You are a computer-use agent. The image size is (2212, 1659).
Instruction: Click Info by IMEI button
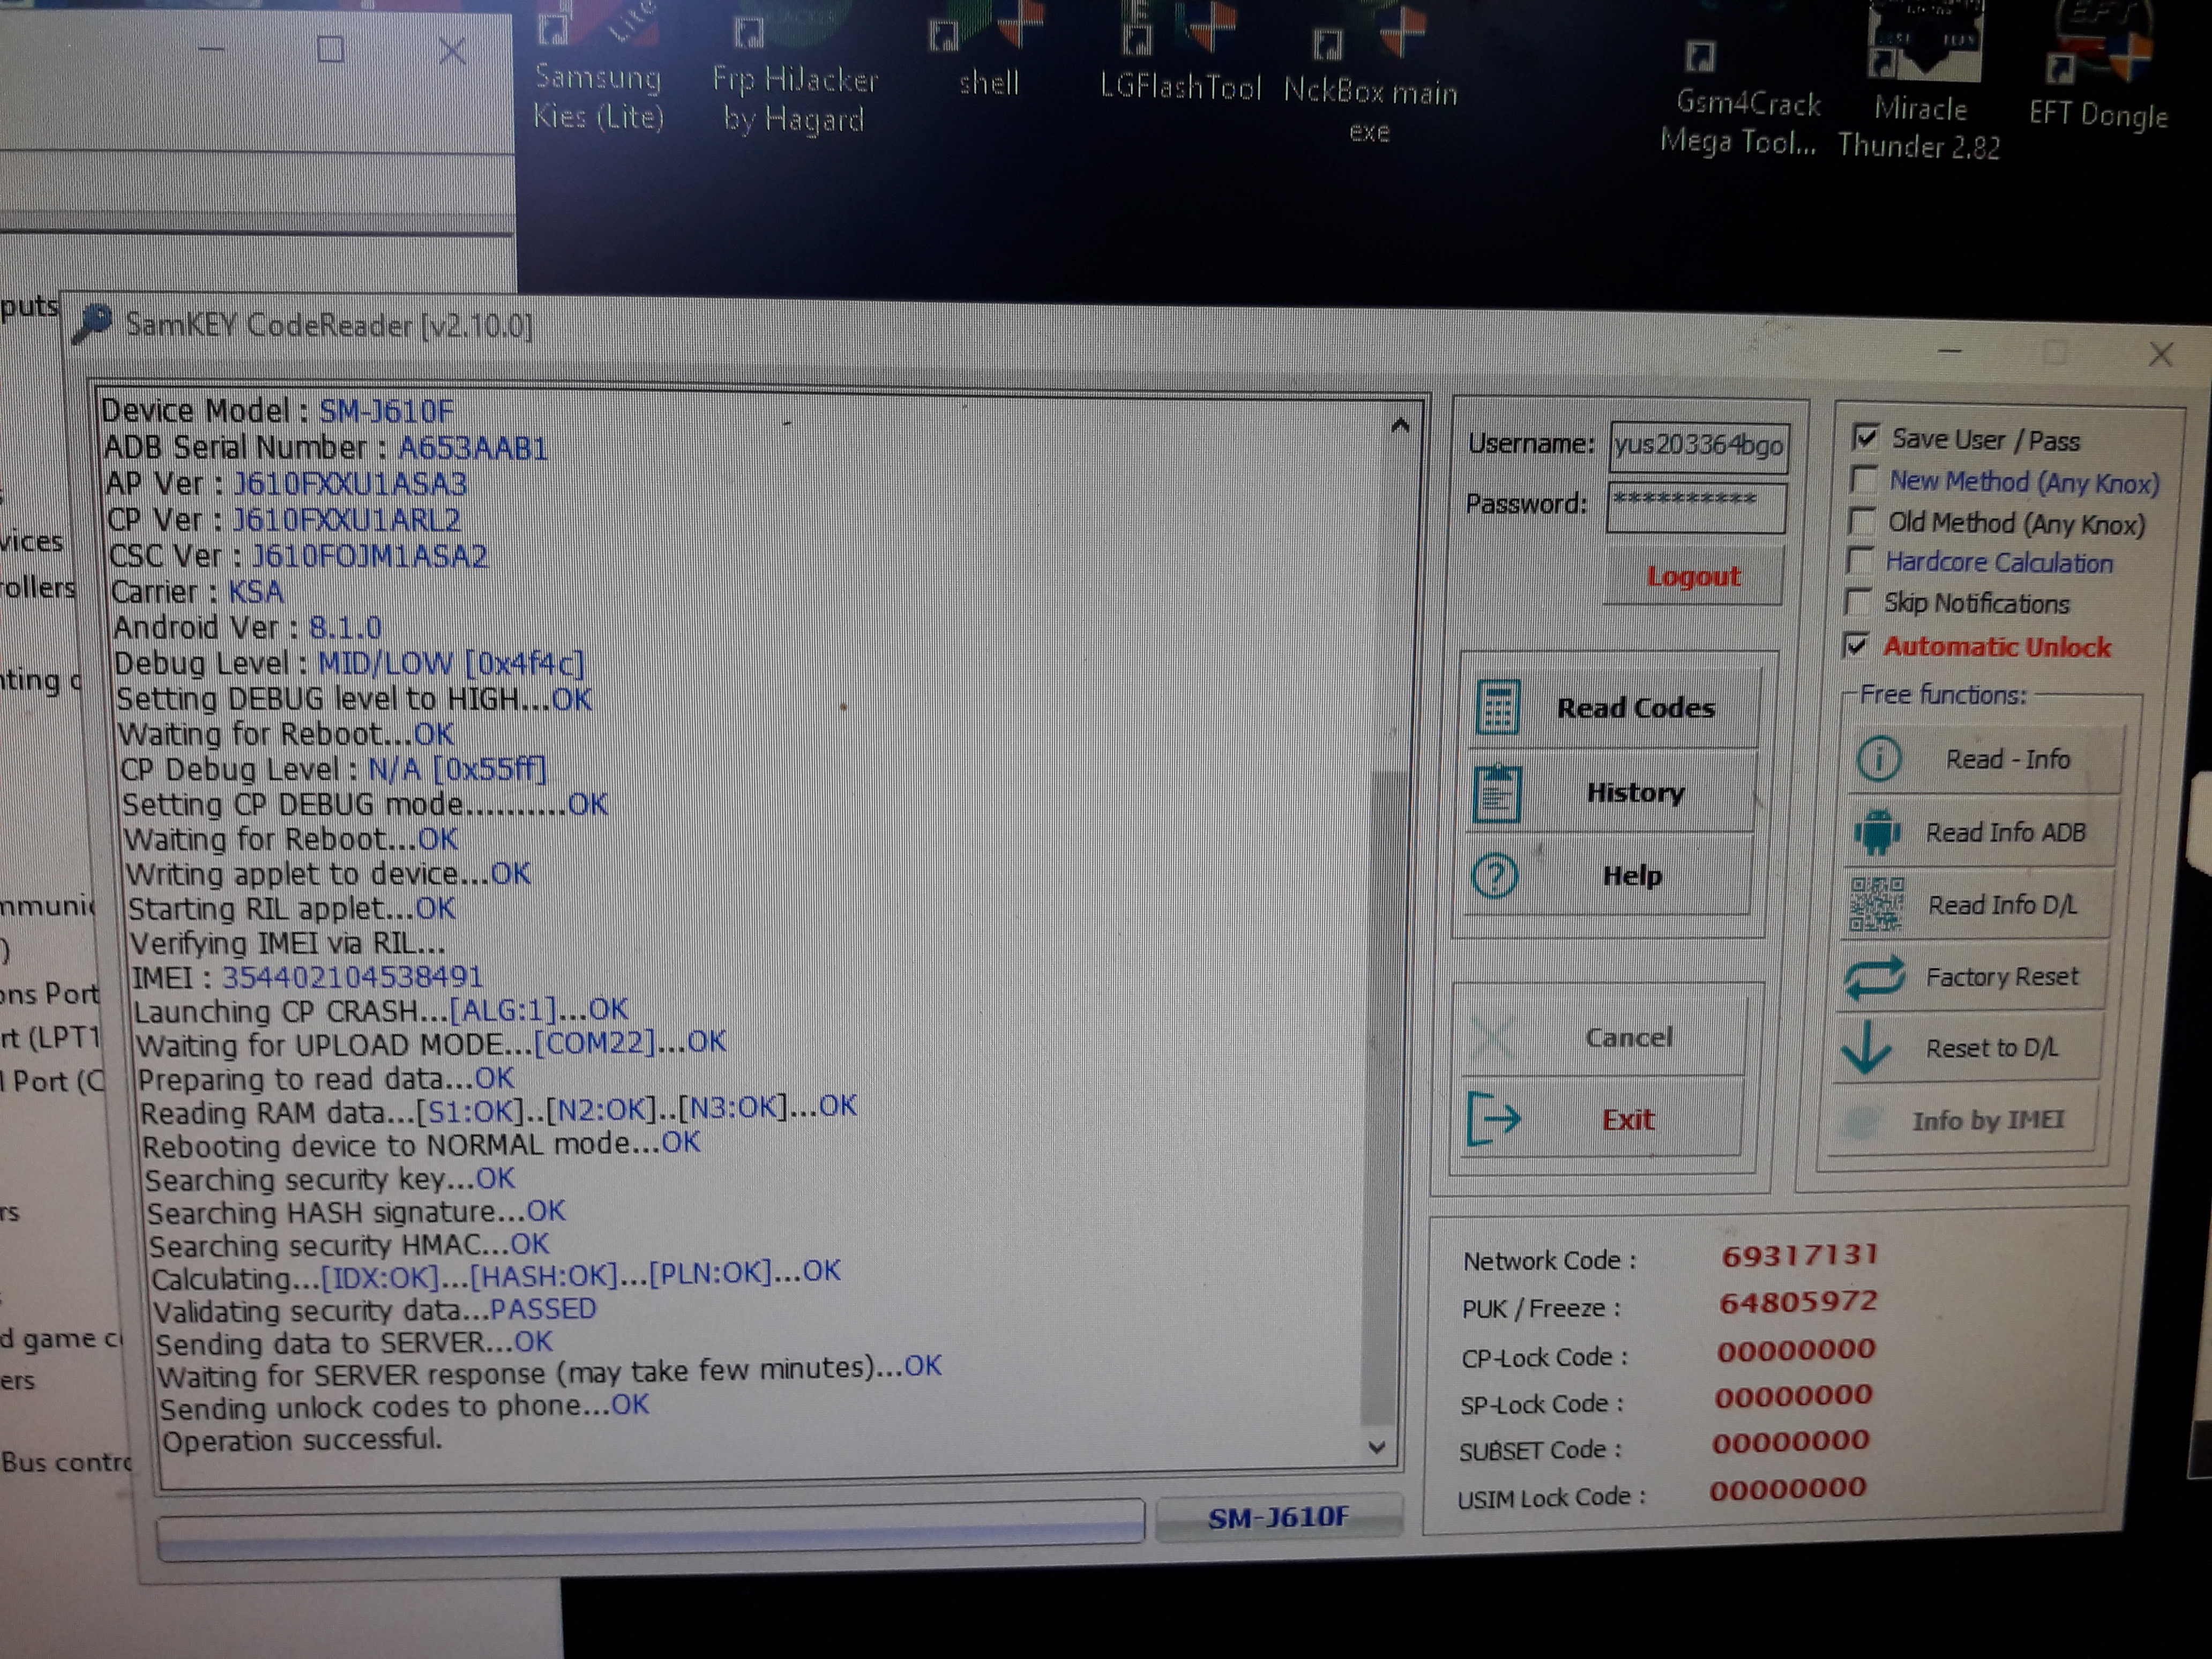(1966, 1120)
